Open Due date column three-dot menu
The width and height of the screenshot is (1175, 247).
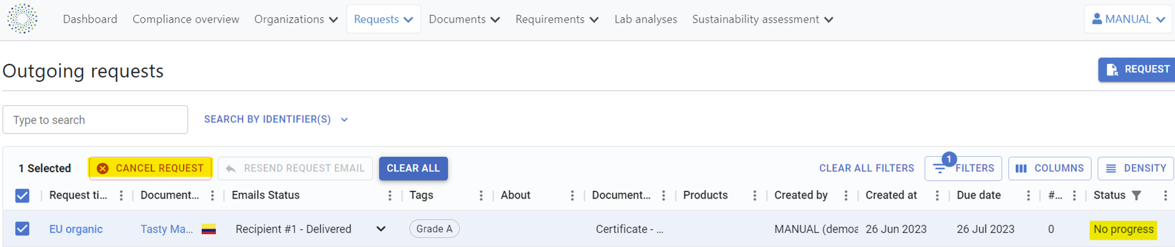click(1028, 195)
